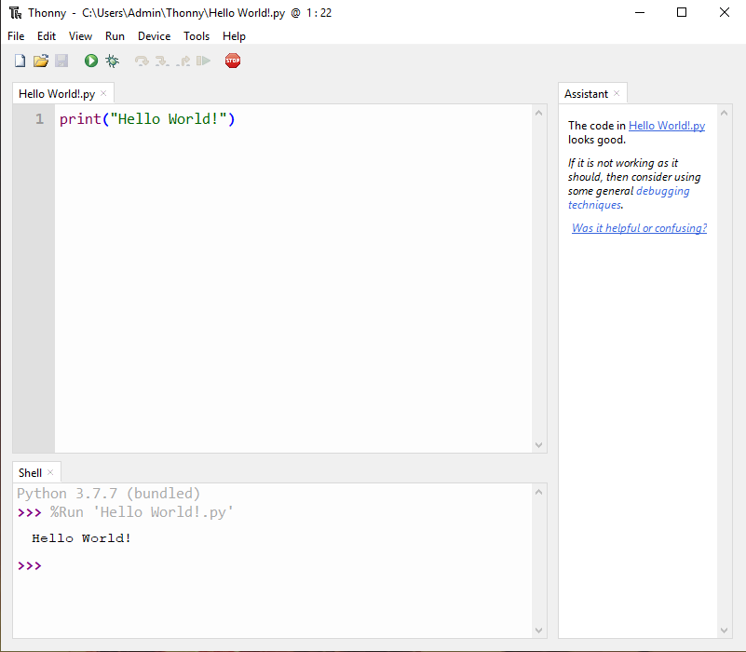The image size is (746, 652).
Task: Stop the backend with the red STOP icon
Action: pyautogui.click(x=233, y=61)
